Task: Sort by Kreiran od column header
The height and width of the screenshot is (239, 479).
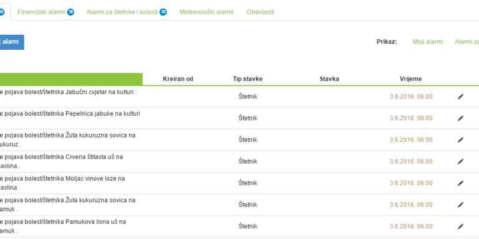Action: point(178,79)
